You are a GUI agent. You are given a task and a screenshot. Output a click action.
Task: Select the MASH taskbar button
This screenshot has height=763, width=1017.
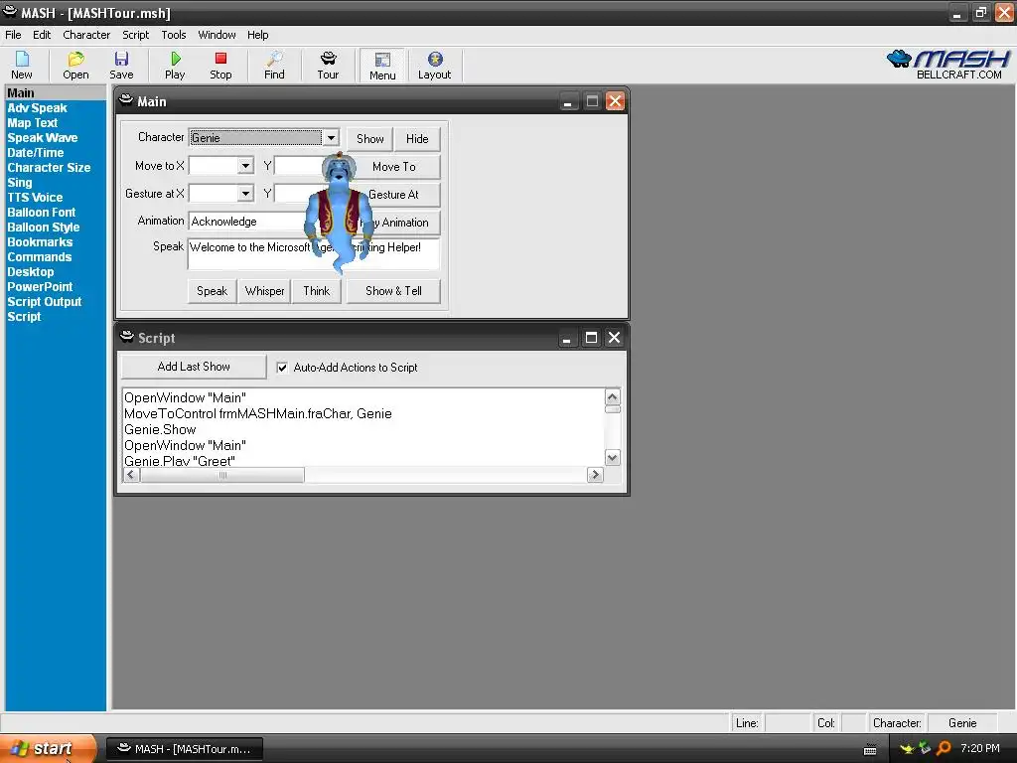(185, 749)
